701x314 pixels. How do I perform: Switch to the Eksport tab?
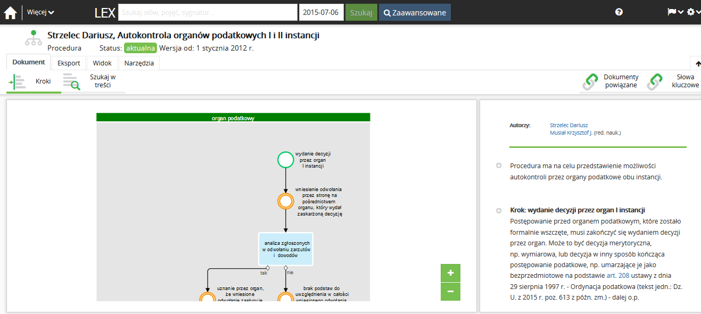[69, 63]
